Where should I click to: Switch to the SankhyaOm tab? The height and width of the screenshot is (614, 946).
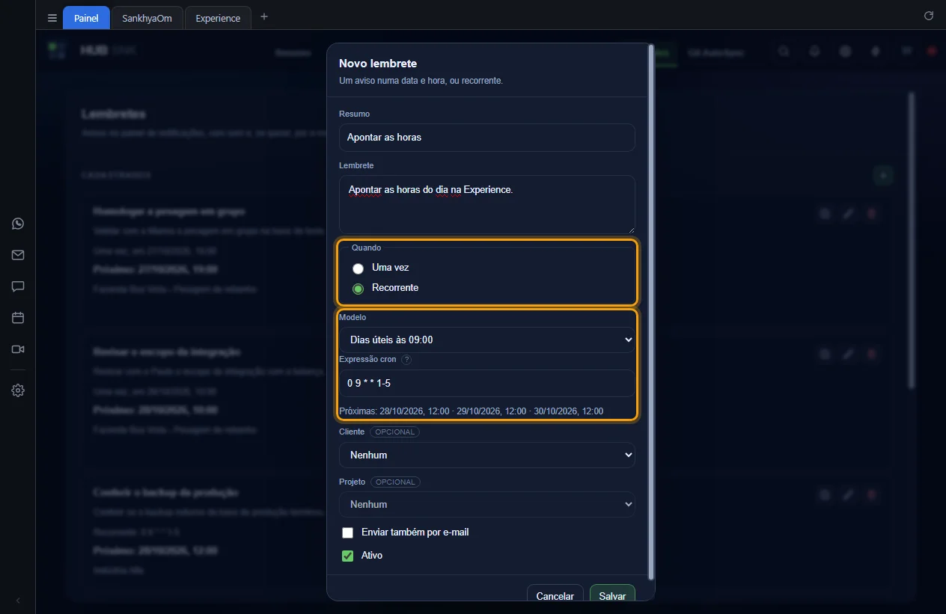click(147, 18)
